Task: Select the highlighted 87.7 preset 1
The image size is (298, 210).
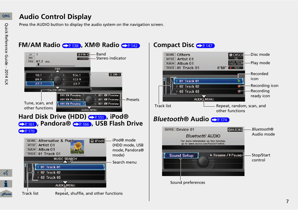Action: tap(39, 84)
